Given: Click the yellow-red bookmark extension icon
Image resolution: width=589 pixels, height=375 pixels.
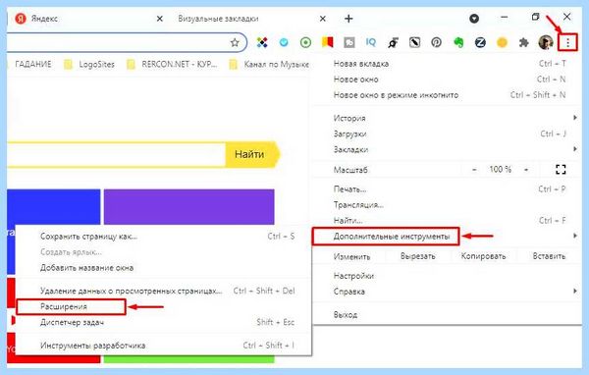Looking at the screenshot, I should [328, 42].
